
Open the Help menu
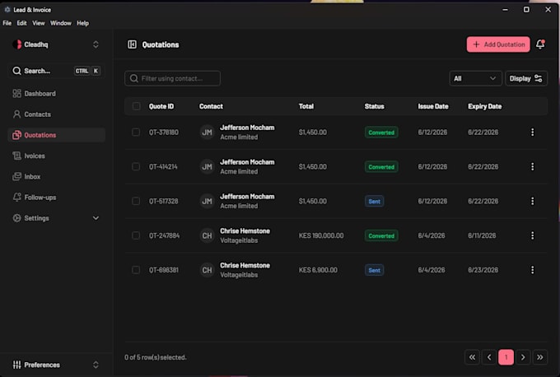pos(82,23)
